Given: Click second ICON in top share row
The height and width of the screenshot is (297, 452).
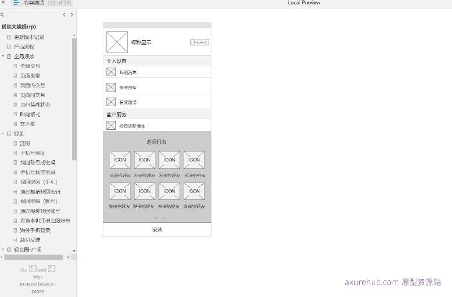Looking at the screenshot, I should (x=145, y=160).
